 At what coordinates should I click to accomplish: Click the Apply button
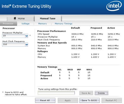click(68, 100)
